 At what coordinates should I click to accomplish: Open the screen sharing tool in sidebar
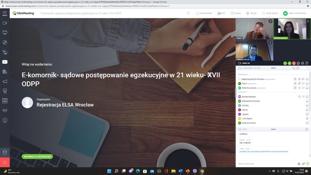(5, 52)
